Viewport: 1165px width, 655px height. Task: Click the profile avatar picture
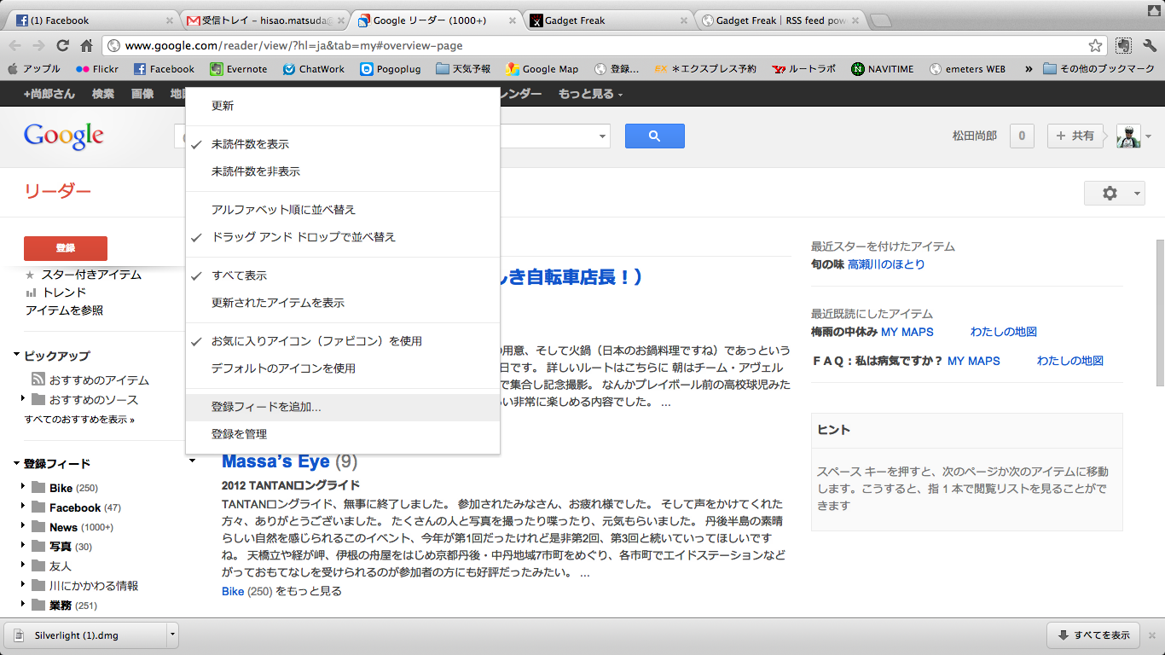pyautogui.click(x=1128, y=136)
